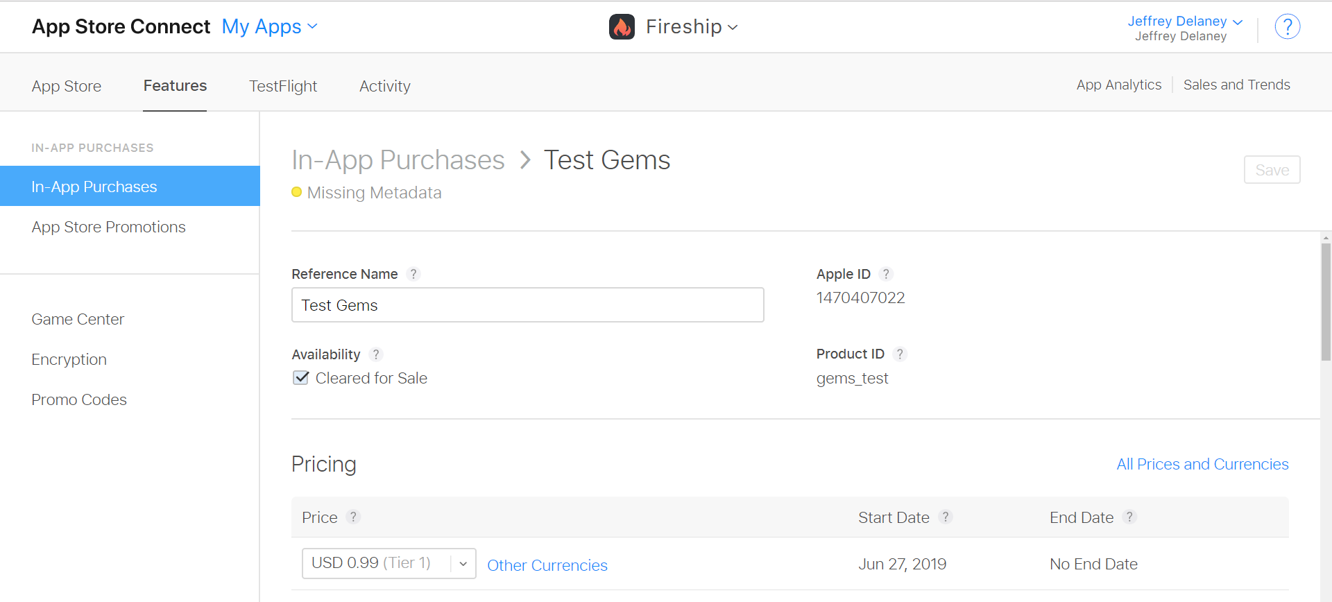Click the Product ID help icon

[900, 354]
